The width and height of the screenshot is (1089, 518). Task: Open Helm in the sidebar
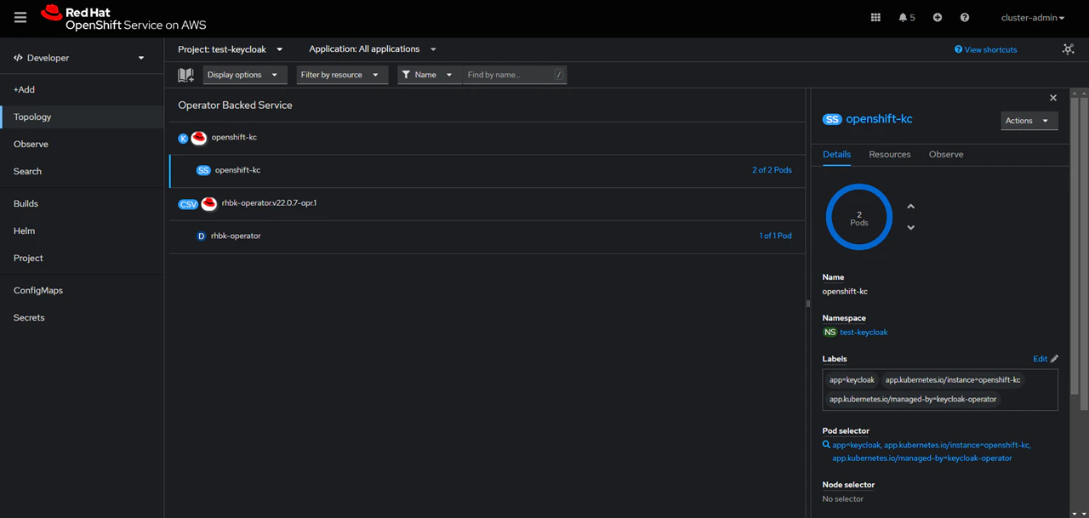(x=82, y=231)
